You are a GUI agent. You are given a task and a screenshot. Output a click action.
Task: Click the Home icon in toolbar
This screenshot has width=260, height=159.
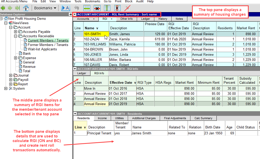[x=26, y=8]
